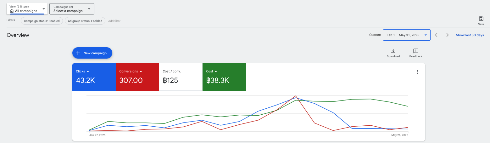Select the blue Clicks 43.2K metric card
Viewport: 490px width, 143px height.
tap(94, 77)
